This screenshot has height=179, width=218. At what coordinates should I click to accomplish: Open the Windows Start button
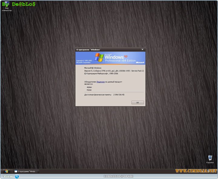[x=6, y=171]
